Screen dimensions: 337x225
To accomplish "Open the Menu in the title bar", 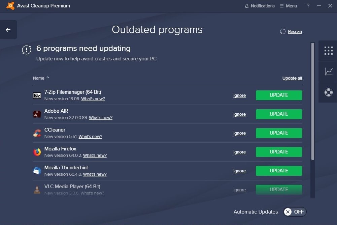I will [x=289, y=6].
